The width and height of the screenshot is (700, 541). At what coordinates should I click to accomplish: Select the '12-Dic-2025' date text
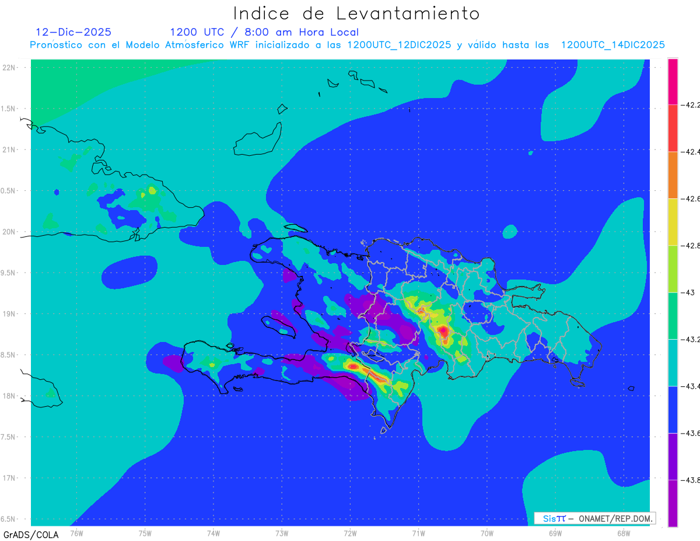73,32
